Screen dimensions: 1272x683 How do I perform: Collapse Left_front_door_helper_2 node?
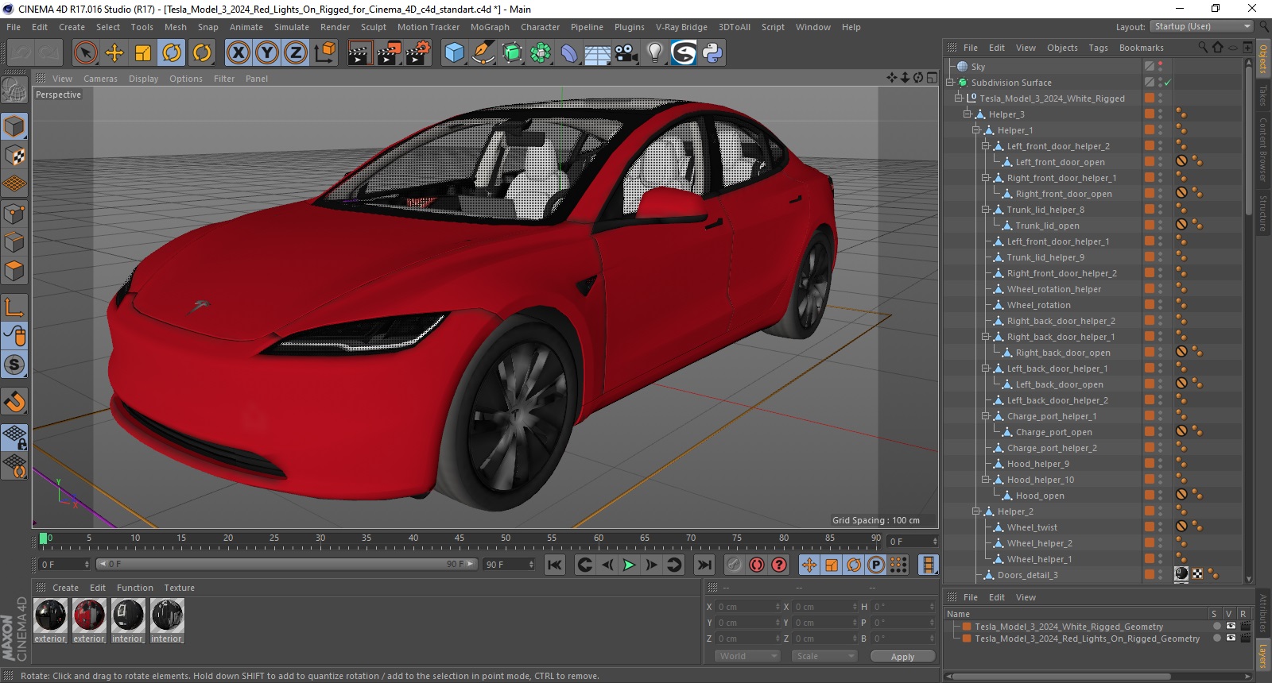[985, 146]
